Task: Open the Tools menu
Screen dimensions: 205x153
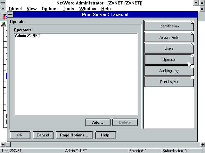Action: click(68, 9)
